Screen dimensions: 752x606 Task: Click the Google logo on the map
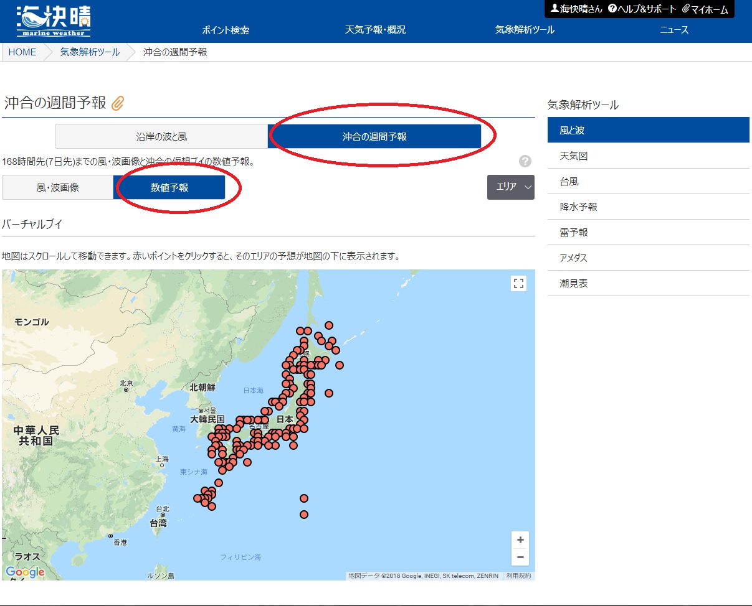pyautogui.click(x=25, y=572)
